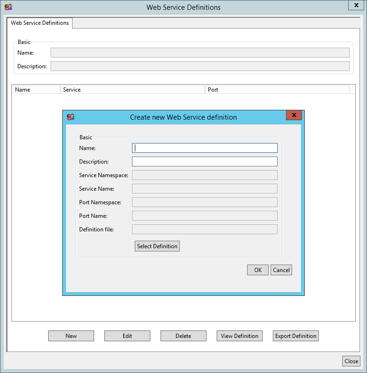Click the Port Namespace field
367x373 pixels.
point(205,202)
